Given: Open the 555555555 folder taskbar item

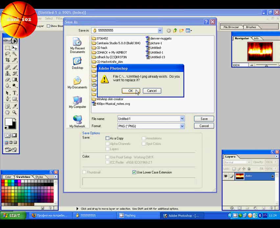Looking at the screenshot, I should pos(95,215).
